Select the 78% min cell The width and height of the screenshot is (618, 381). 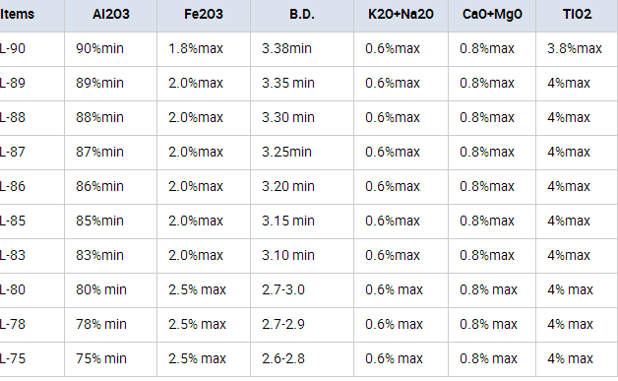point(111,325)
